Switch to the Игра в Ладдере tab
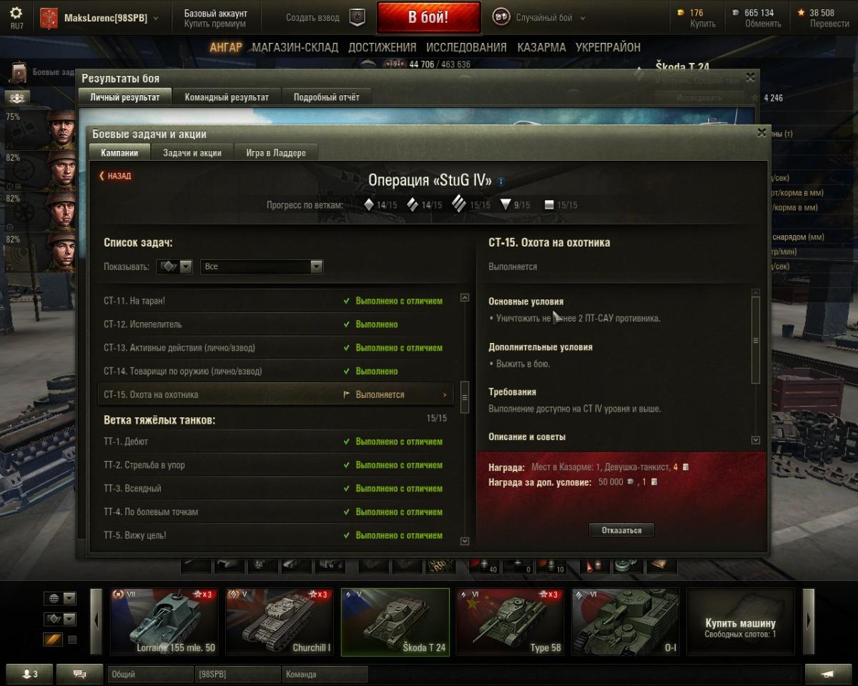 (x=276, y=153)
